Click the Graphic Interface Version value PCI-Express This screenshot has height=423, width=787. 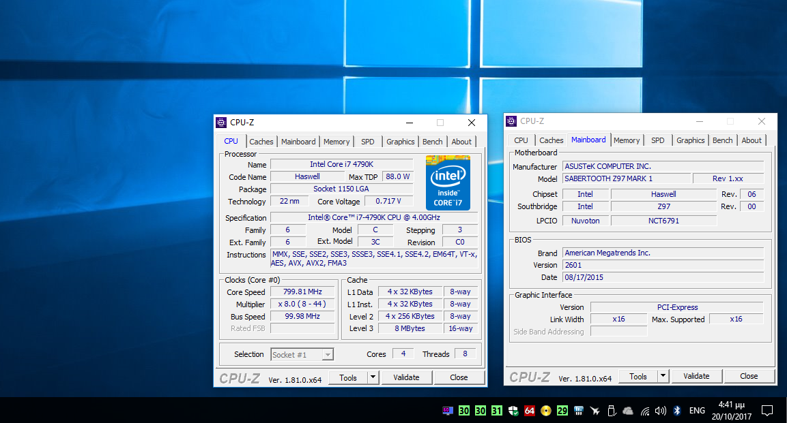(677, 307)
